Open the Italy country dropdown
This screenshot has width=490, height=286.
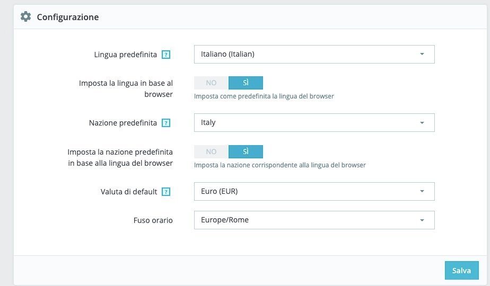tap(314, 122)
